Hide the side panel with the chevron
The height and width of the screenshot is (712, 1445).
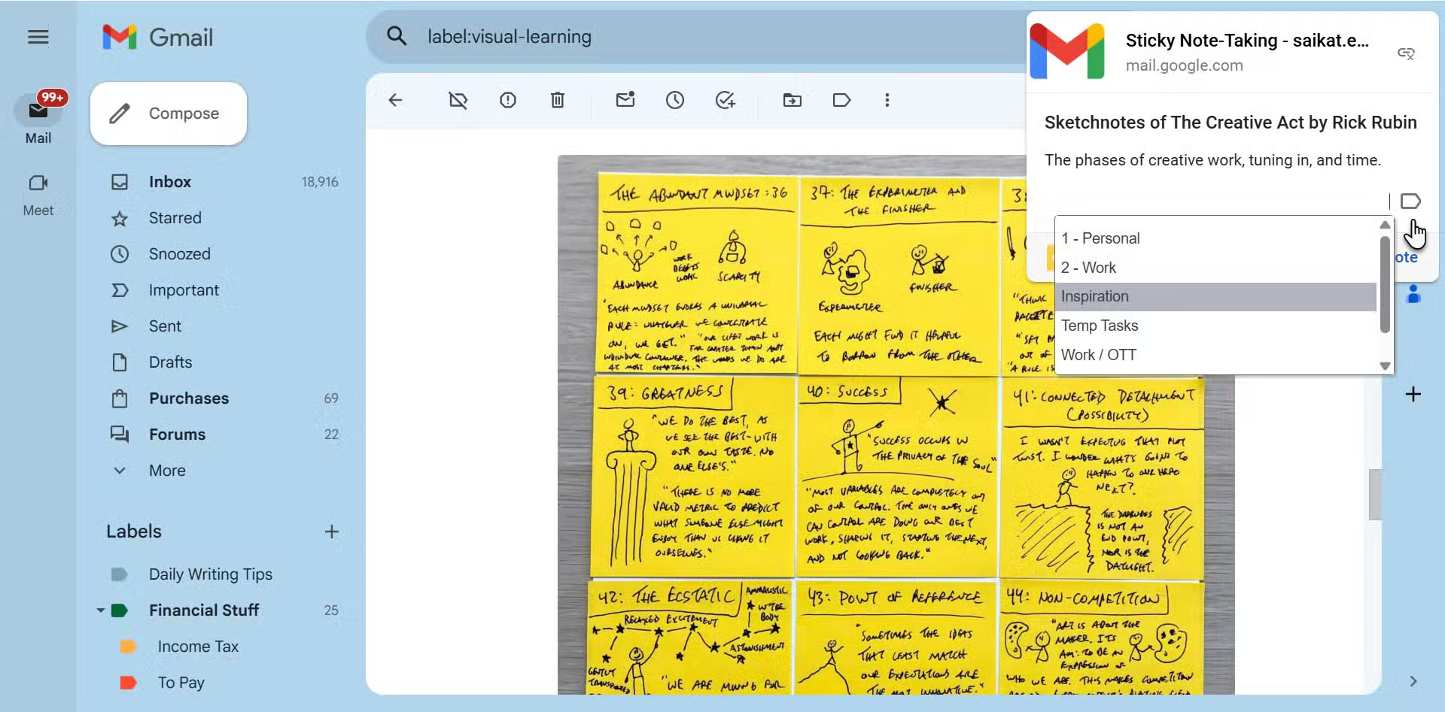tap(1413, 681)
